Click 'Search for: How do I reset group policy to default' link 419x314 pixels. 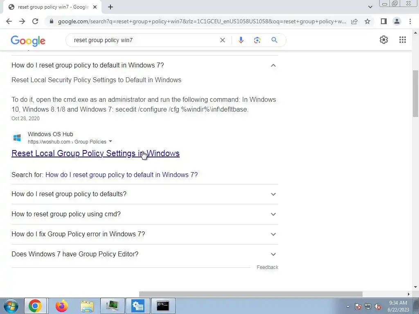(121, 175)
